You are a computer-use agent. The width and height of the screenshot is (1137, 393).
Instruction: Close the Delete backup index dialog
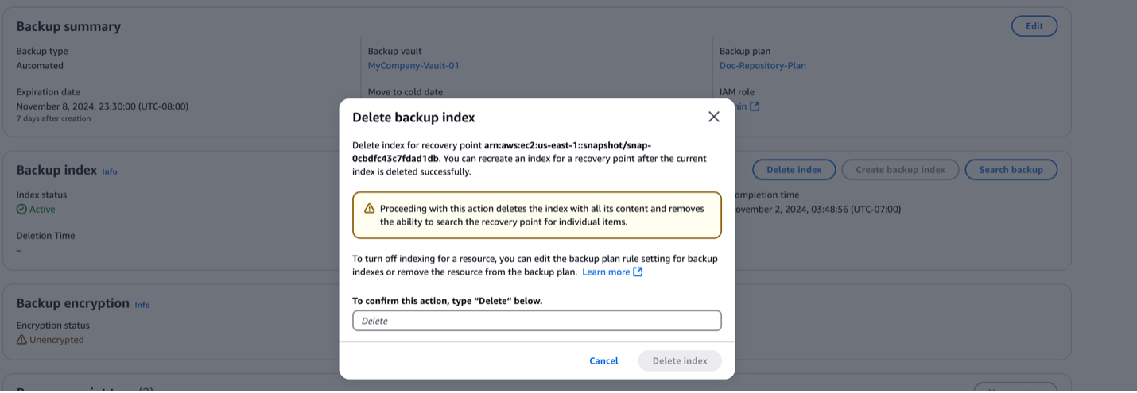coord(713,117)
